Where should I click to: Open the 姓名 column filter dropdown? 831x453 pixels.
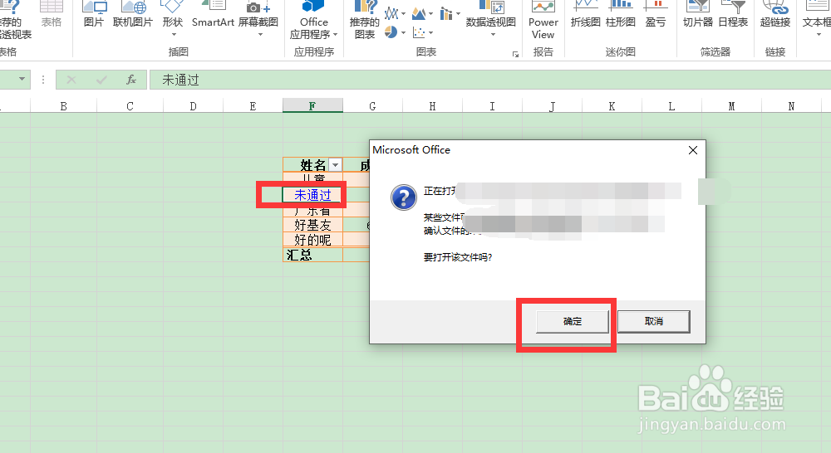[x=335, y=165]
